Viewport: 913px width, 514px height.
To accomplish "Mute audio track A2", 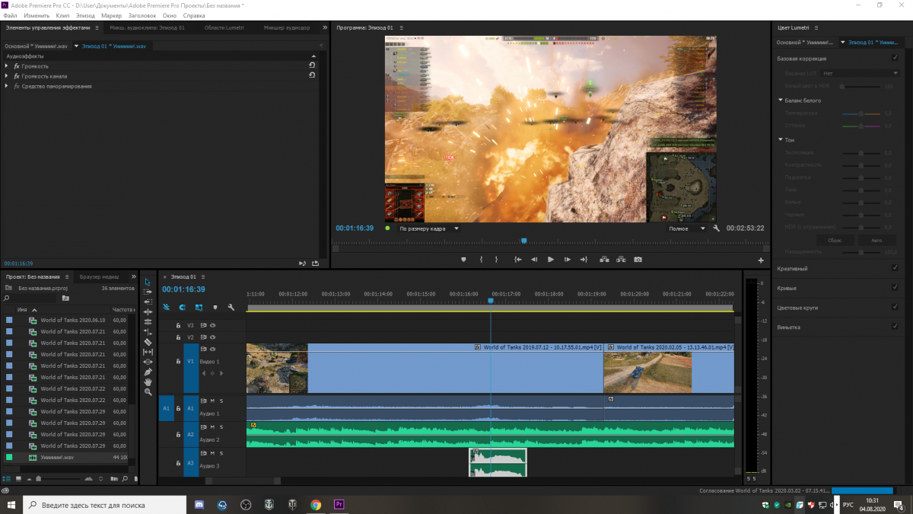I will pyautogui.click(x=212, y=426).
